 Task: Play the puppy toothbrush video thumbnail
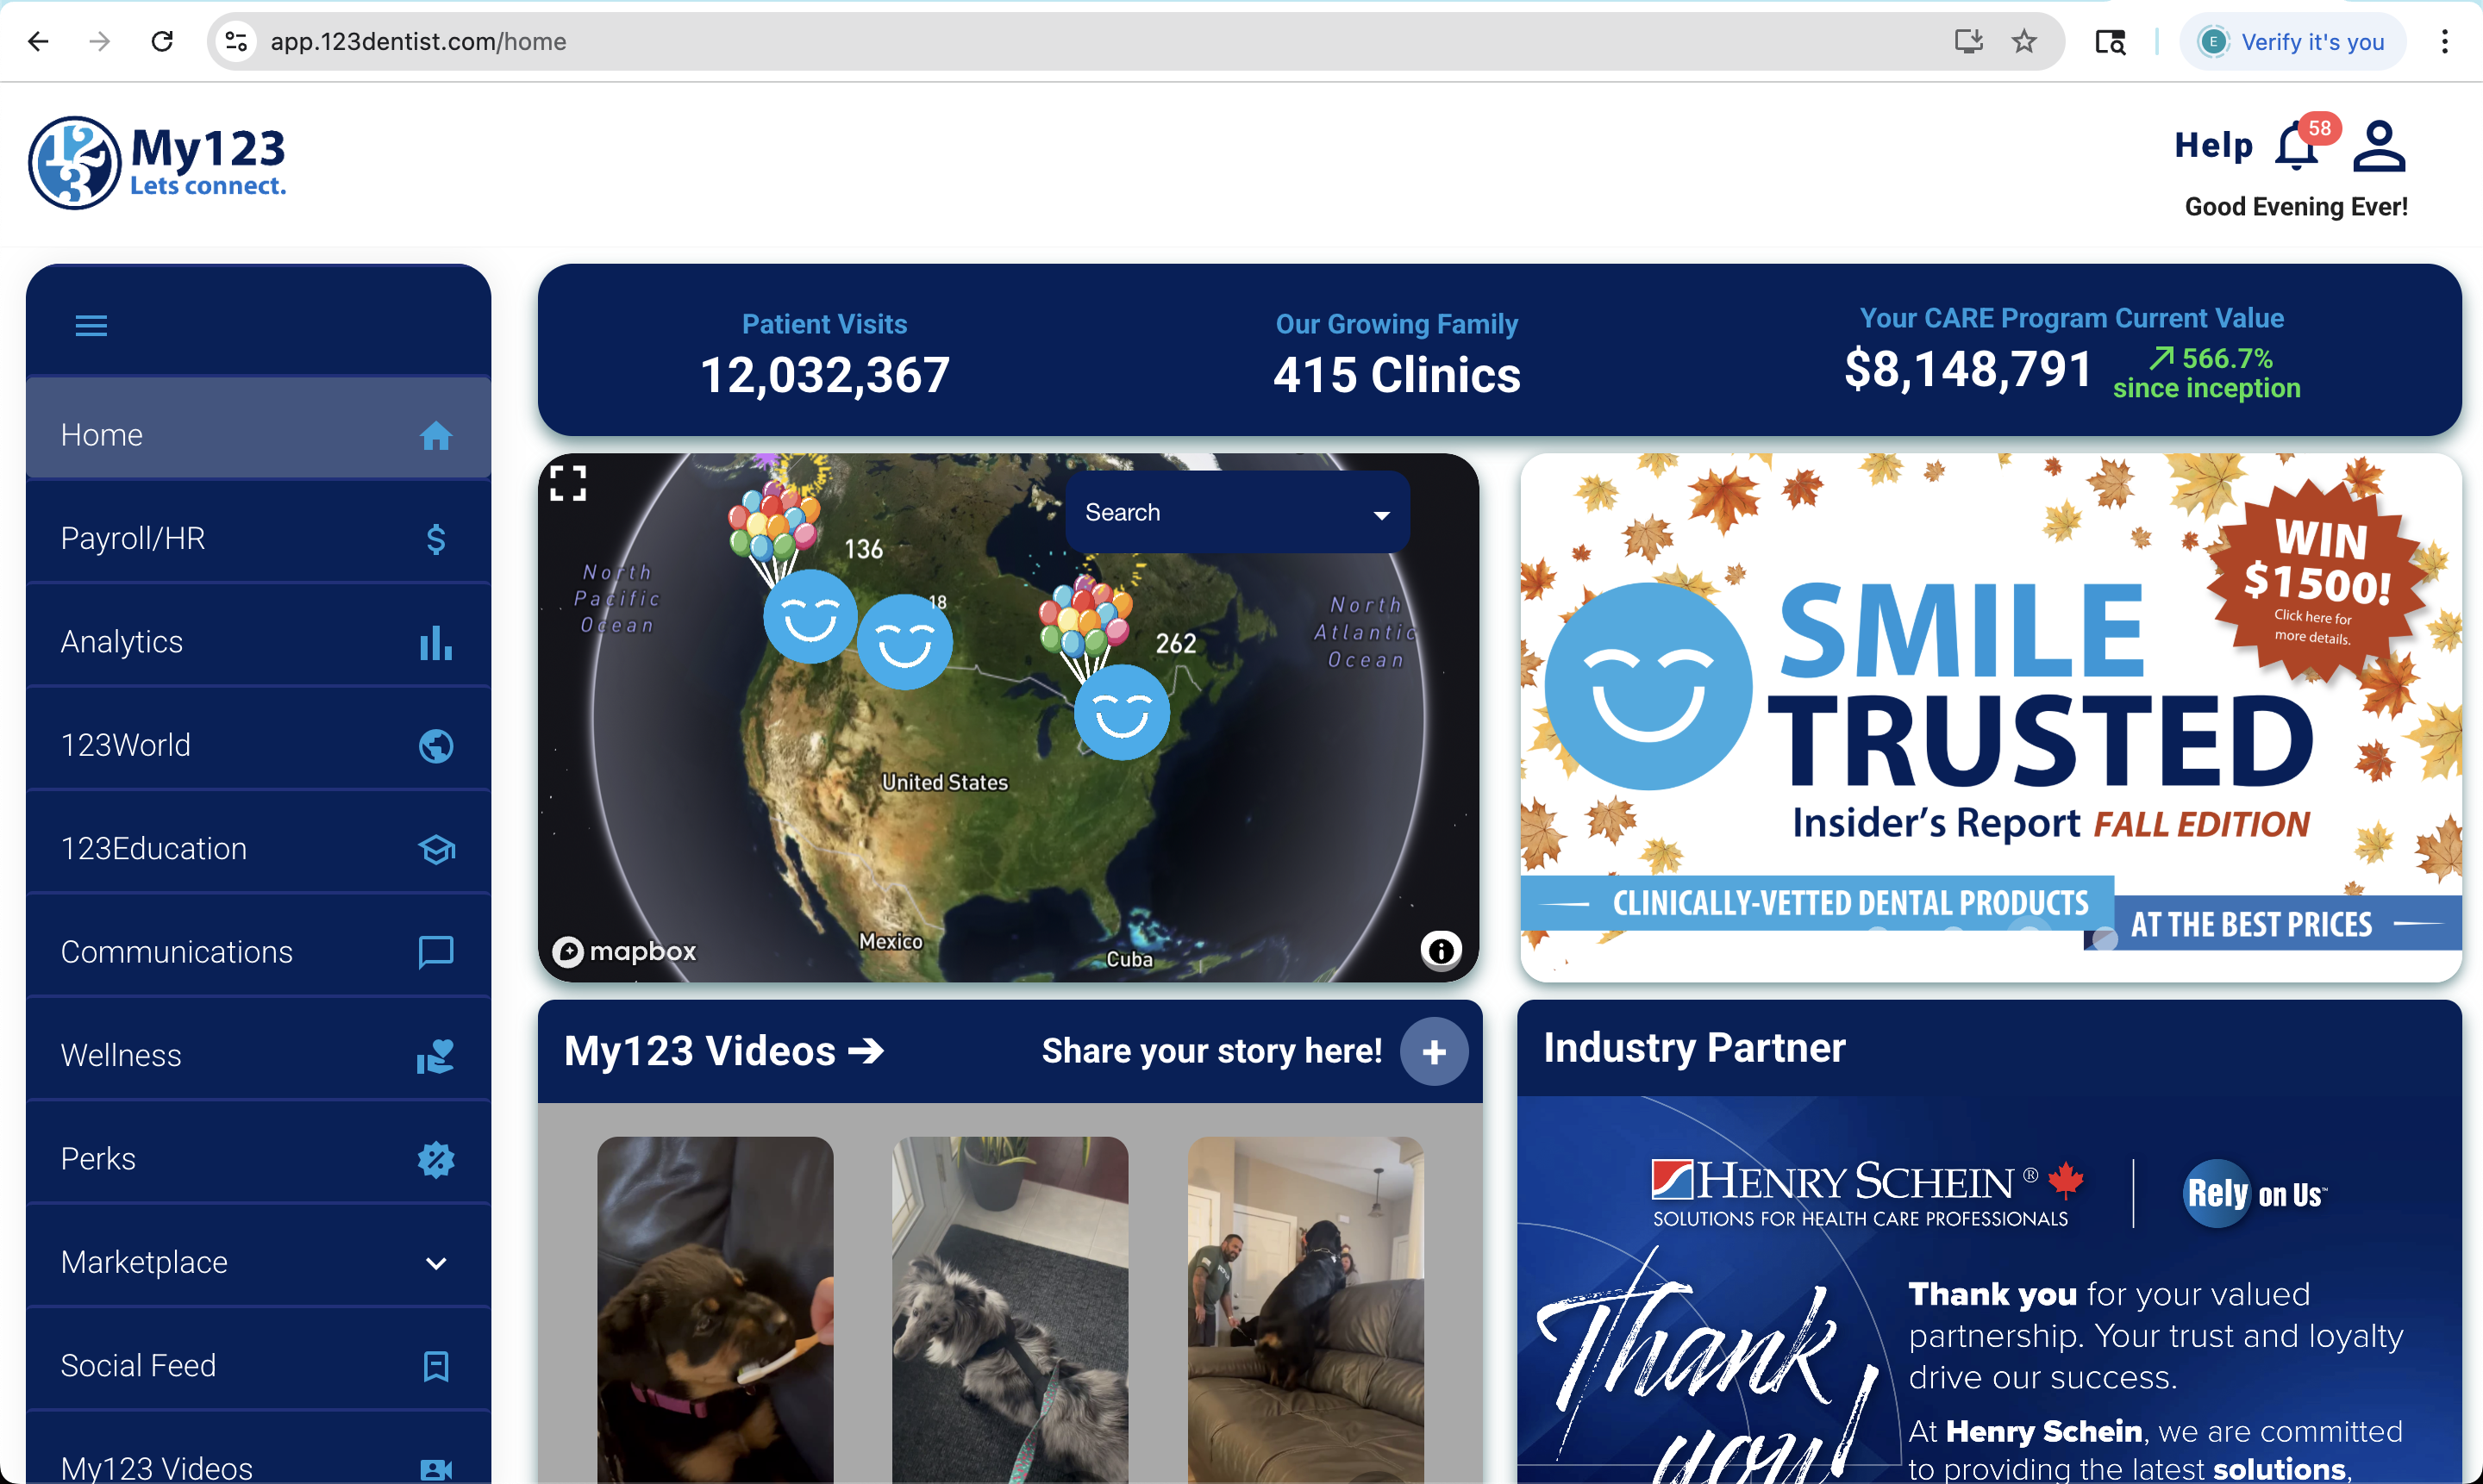coord(716,1309)
